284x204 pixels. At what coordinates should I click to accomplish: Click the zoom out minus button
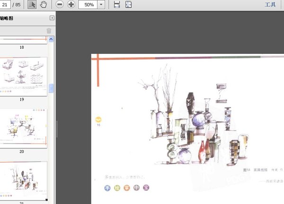(60, 5)
